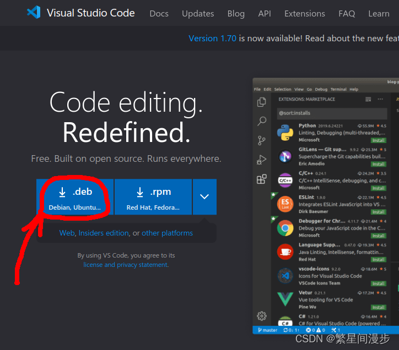Image resolution: width=399 pixels, height=350 pixels.
Task: Download the .rpm package for Red Hat, Fedora
Action: (x=153, y=197)
